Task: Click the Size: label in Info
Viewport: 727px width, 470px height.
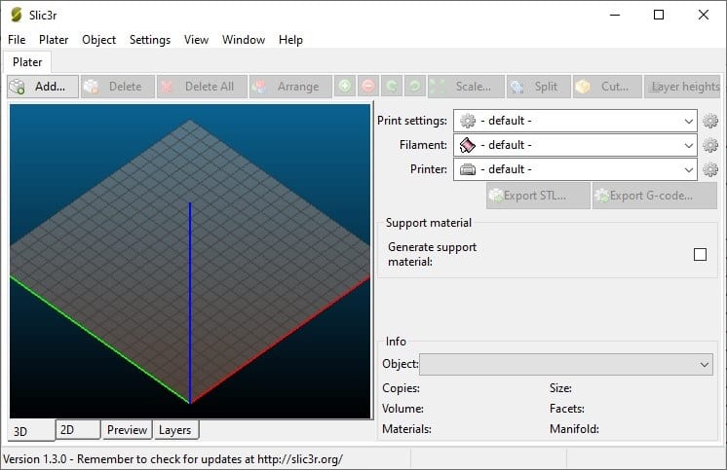Action: click(560, 388)
